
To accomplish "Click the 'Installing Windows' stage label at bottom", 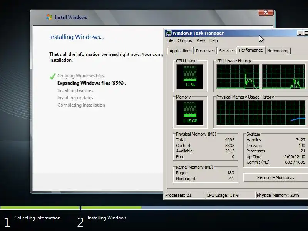I will point(107,218).
